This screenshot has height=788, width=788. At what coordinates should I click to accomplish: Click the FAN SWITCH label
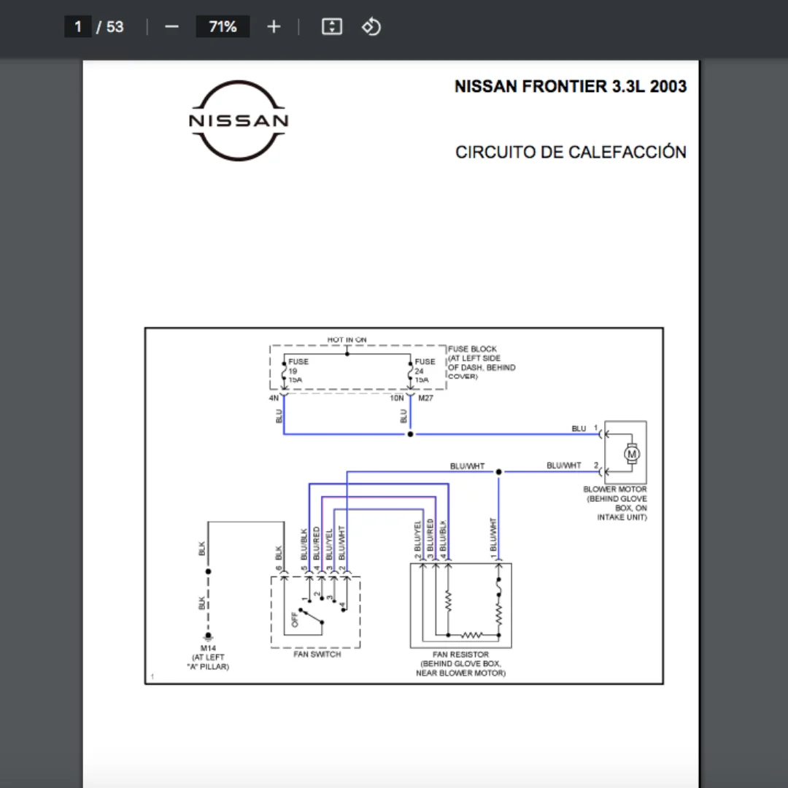pyautogui.click(x=317, y=654)
